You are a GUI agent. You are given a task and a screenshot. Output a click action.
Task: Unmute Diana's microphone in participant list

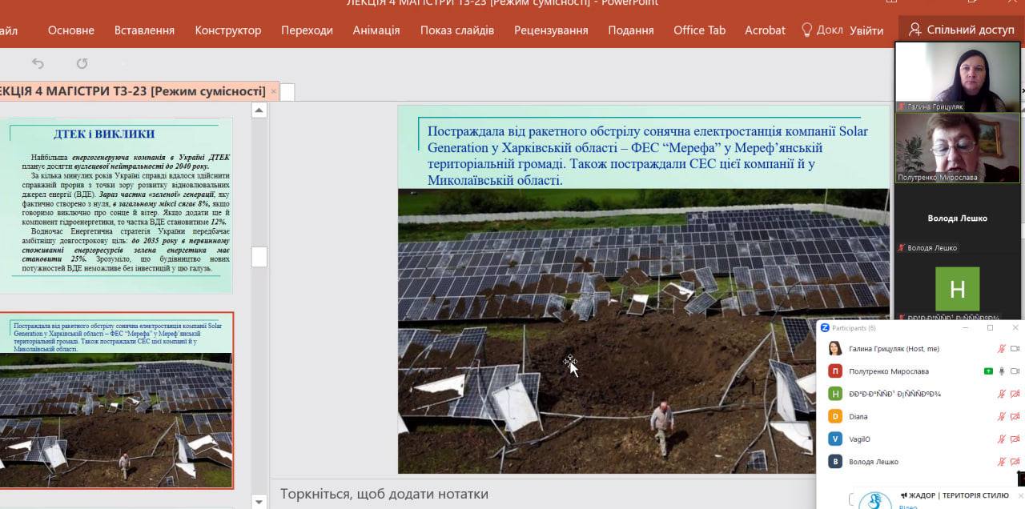[x=1001, y=417]
